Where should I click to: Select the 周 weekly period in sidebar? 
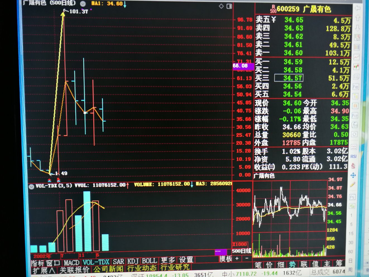[x=350, y=270]
